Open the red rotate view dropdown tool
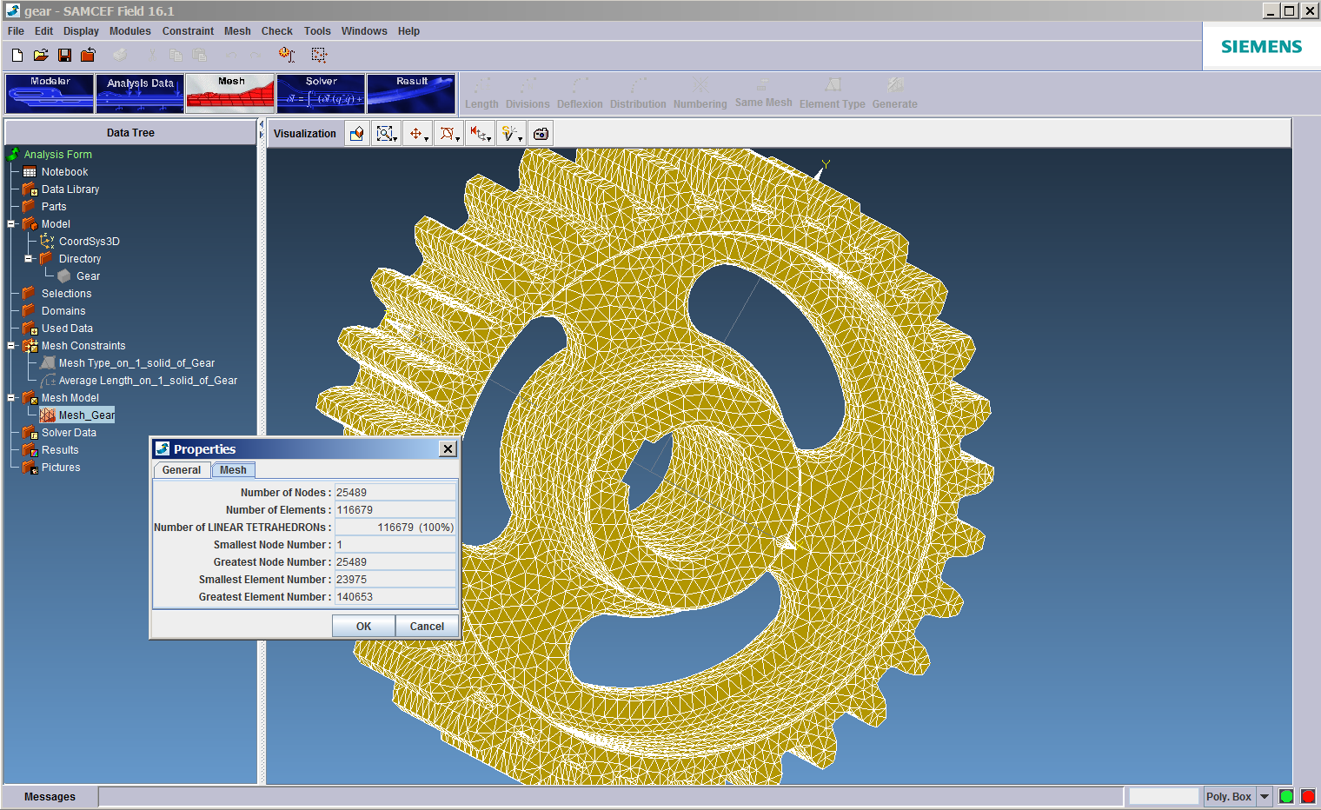This screenshot has width=1321, height=810. [448, 134]
